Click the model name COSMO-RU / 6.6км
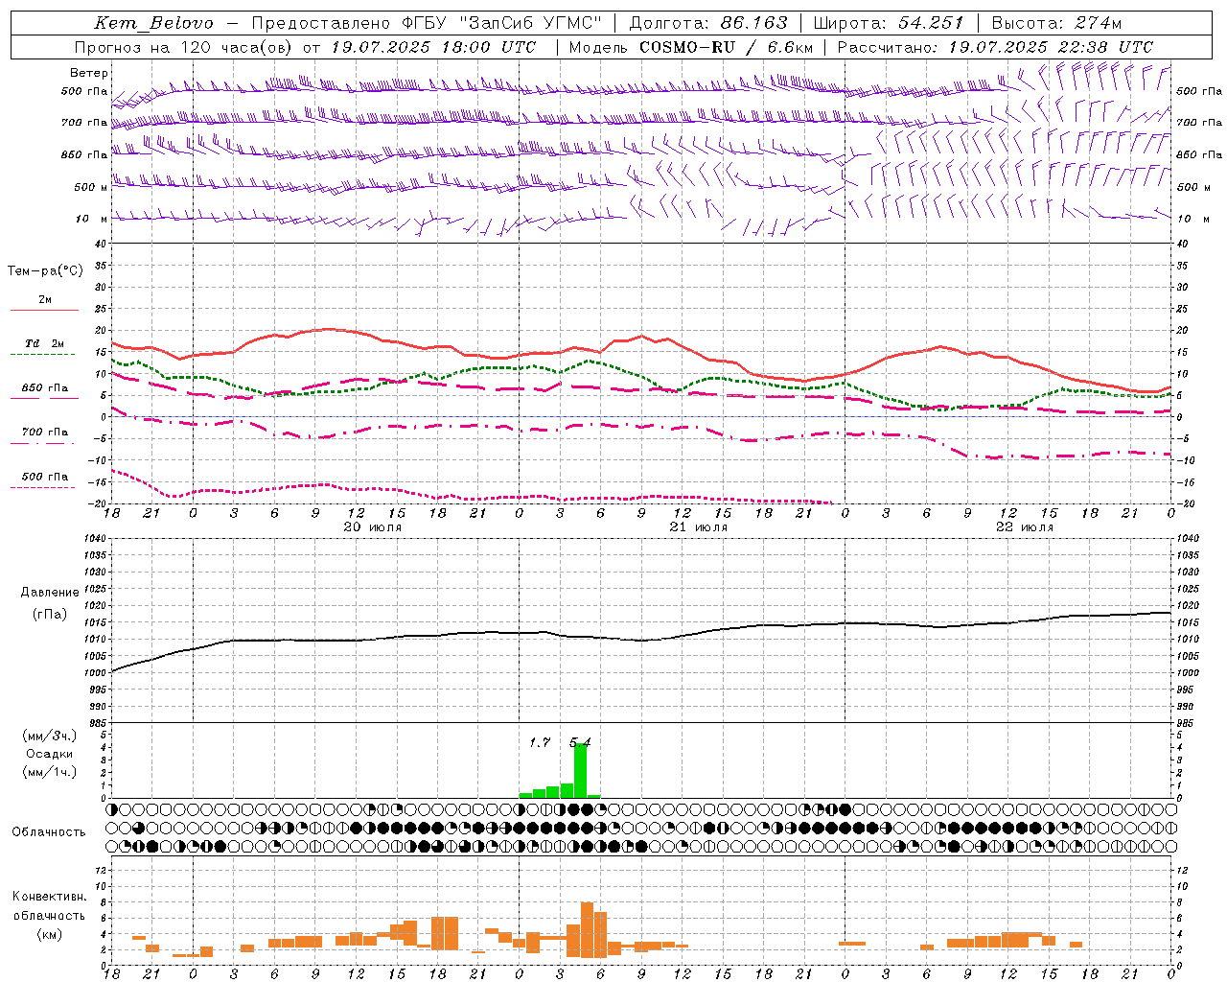Viewport: 1227px width, 982px height. click(726, 47)
